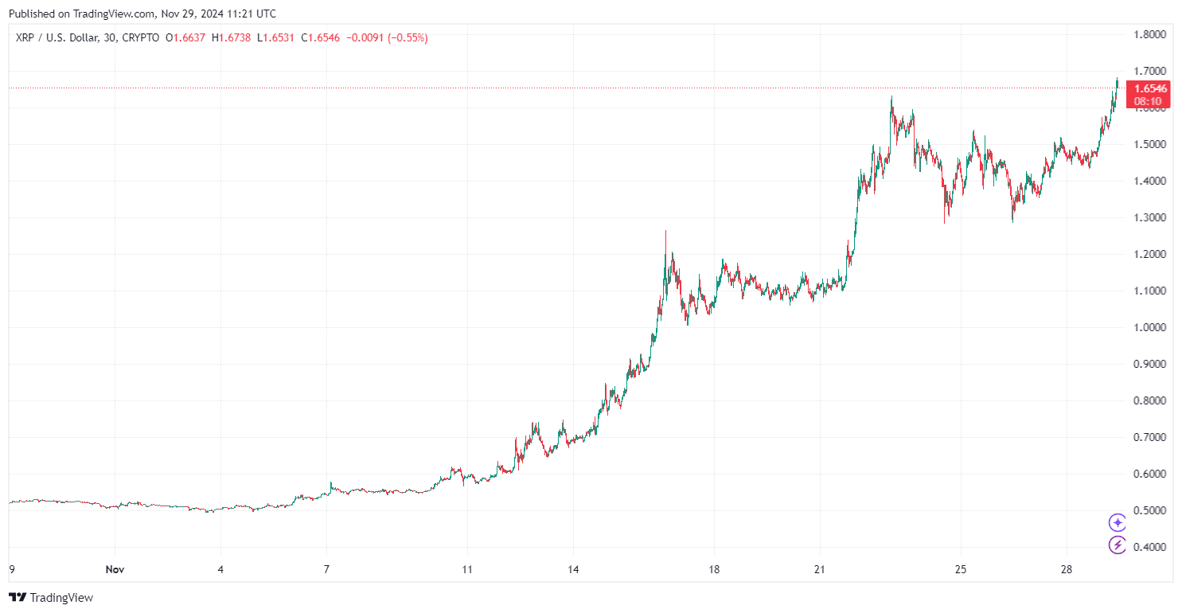Click the close value C1.6546
The image size is (1182, 613).
coord(321,37)
